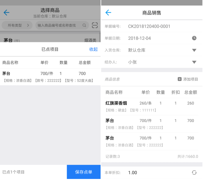Viewport: 203px width, 182px height.
Task: Open the 所有类型 category filter
Action: [x=17, y=25]
